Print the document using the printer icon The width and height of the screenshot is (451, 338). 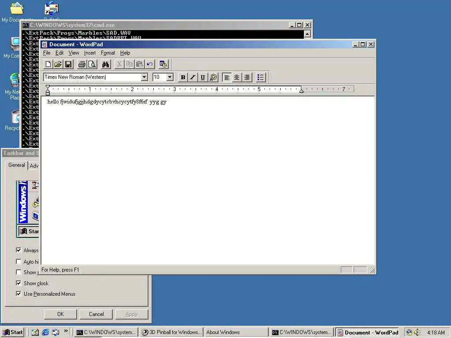[x=82, y=64]
